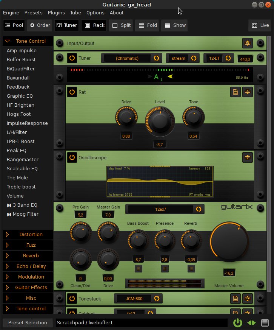
Task: Click the Oscilloscope minimize icon
Action: 248,157
